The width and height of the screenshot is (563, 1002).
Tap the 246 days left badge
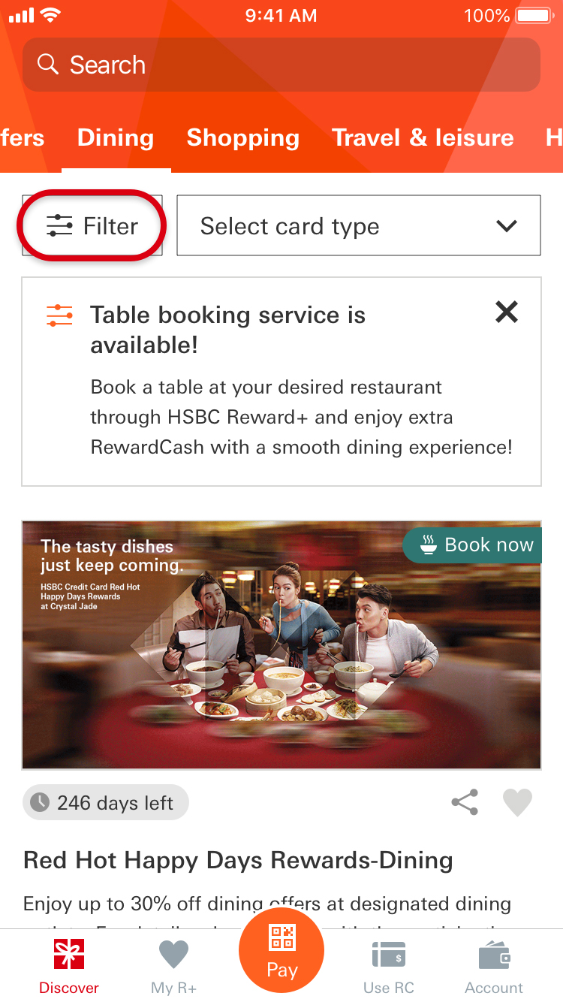pos(106,803)
